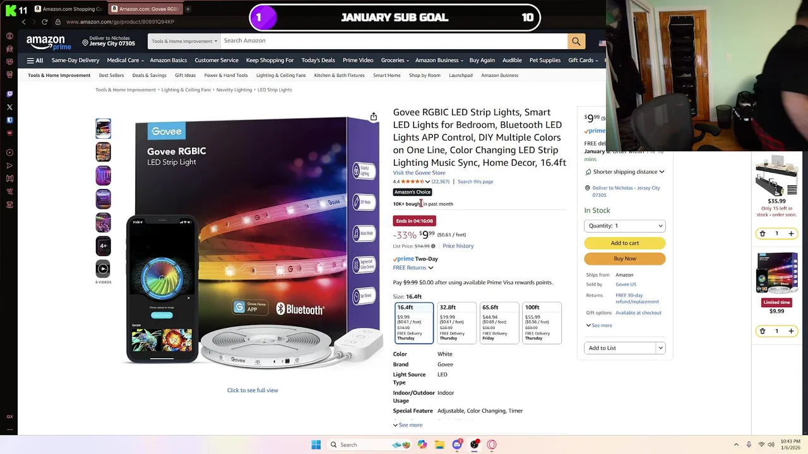
Task: Click the plus icon on $9.99 cart item
Action: tap(791, 331)
